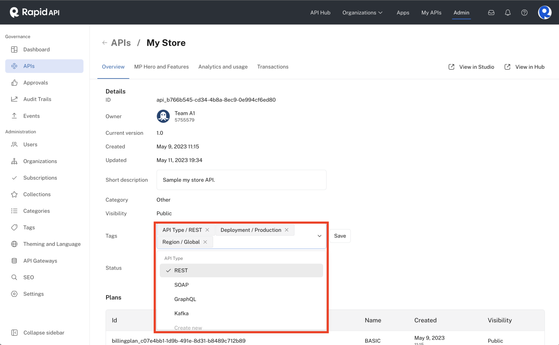Click the View in Studio link text
This screenshot has height=345, width=559.
click(477, 67)
